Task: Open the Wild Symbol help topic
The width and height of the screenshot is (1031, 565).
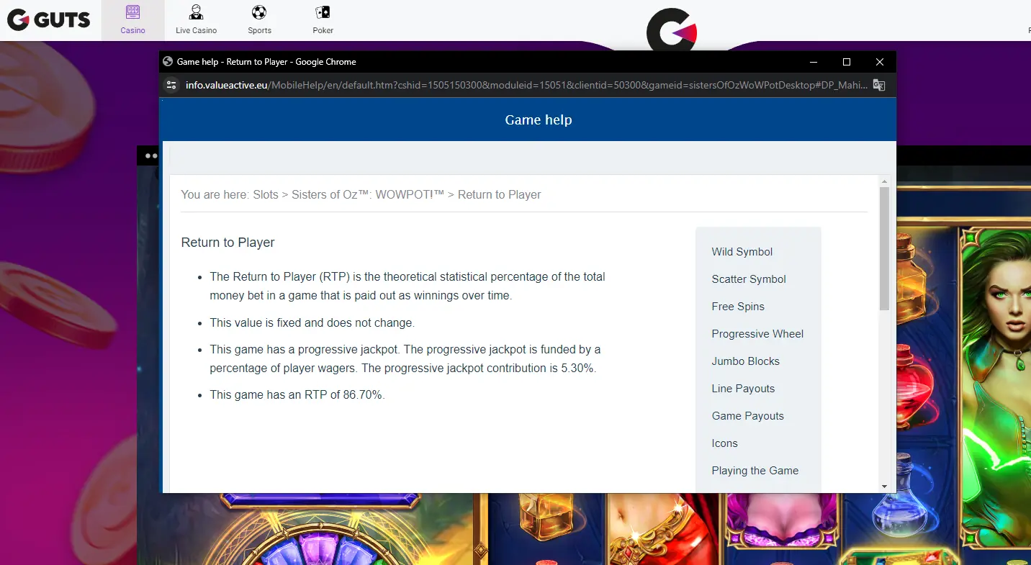Action: [x=742, y=252]
